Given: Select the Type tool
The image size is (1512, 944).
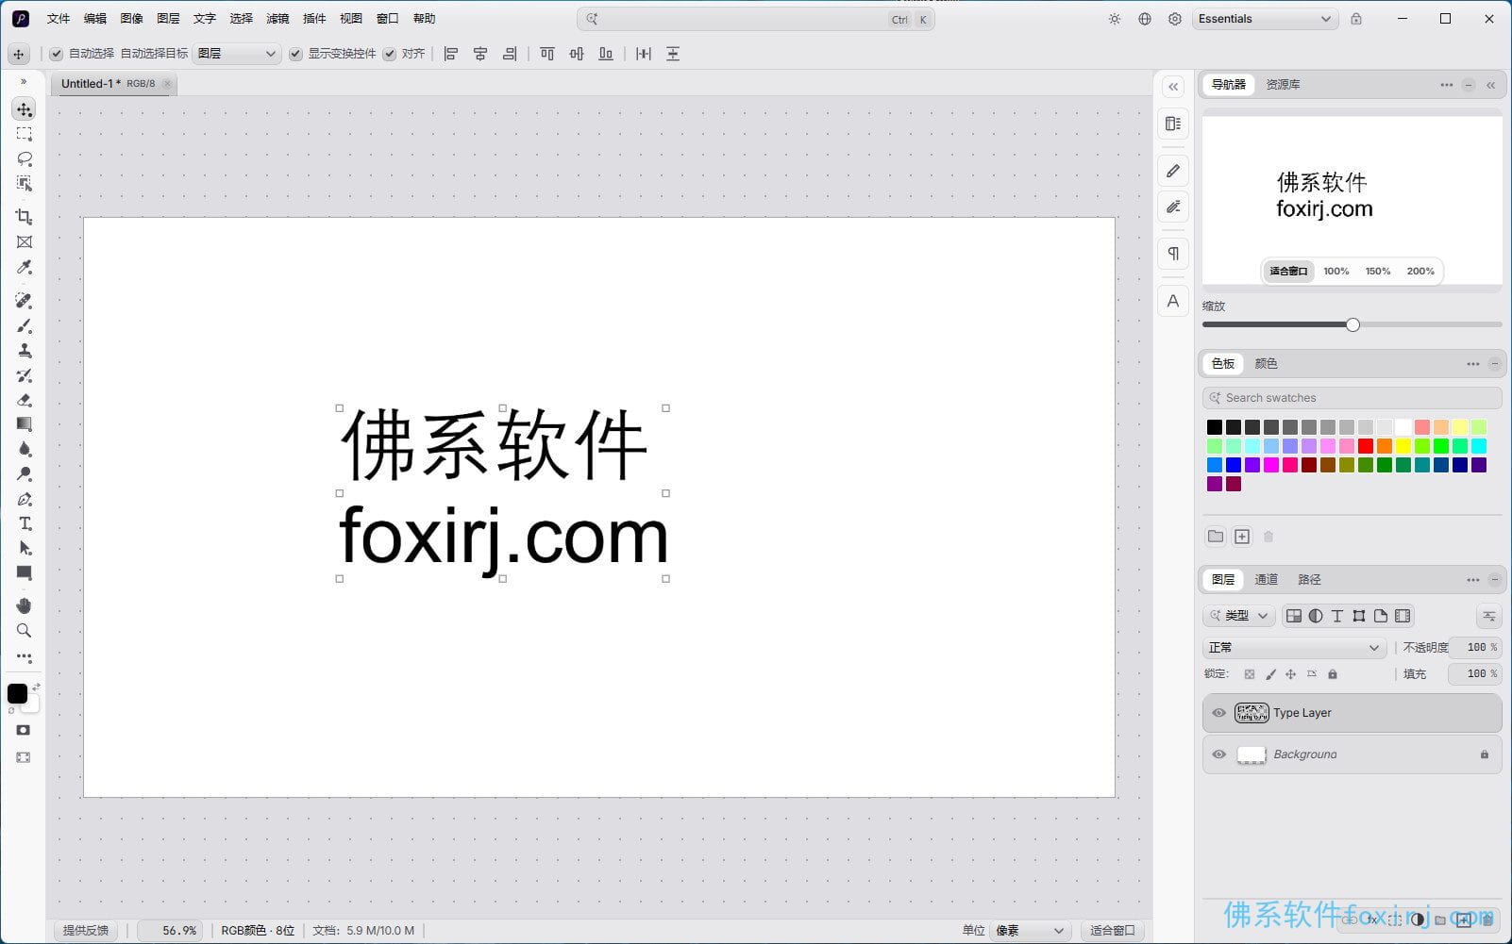Looking at the screenshot, I should [25, 523].
